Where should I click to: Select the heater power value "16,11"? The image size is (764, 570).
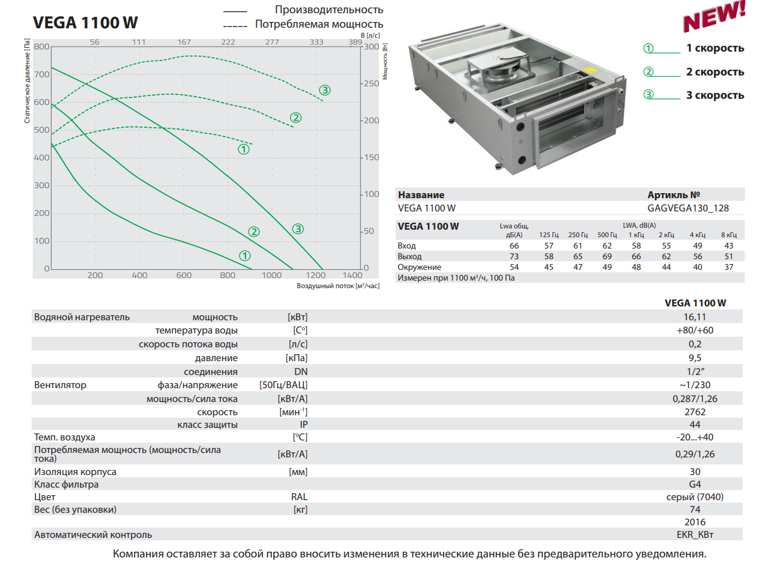[x=695, y=317]
